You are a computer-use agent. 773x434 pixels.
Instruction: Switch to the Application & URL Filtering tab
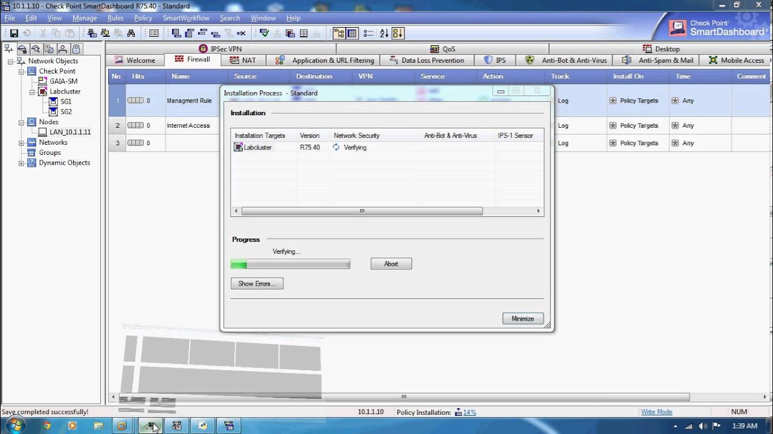(325, 60)
